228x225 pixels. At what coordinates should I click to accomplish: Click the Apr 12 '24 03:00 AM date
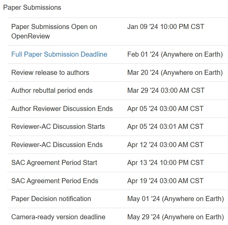165,145
